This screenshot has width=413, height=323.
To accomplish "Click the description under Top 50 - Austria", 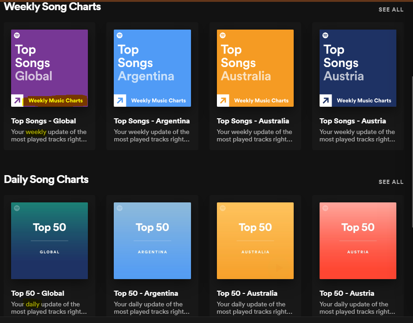I will [358, 308].
